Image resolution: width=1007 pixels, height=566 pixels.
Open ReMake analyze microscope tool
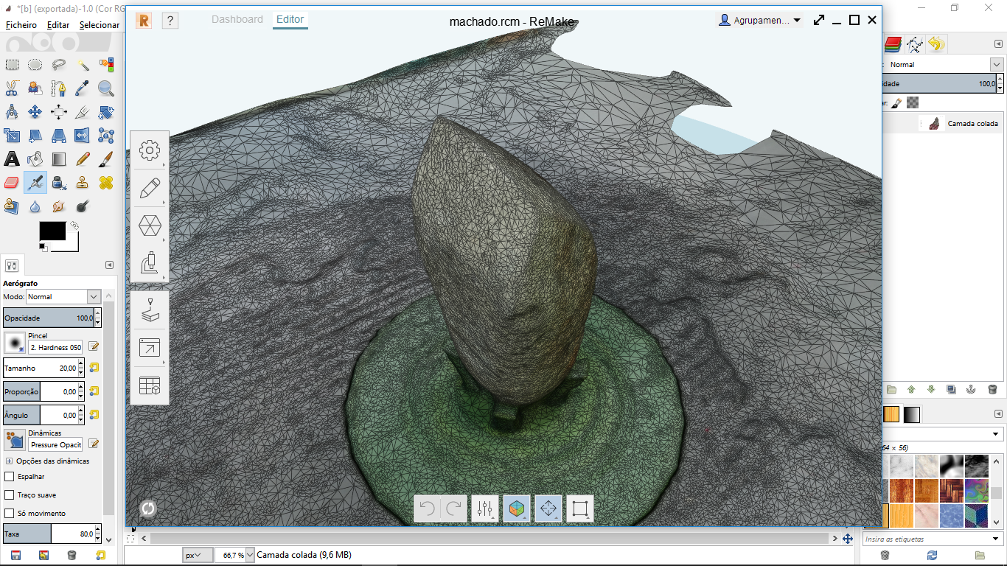tap(150, 263)
